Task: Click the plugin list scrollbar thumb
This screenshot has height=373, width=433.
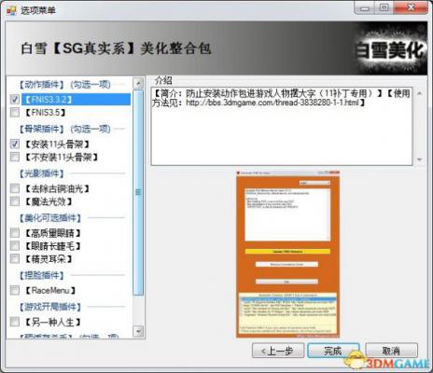Action: coord(138,192)
